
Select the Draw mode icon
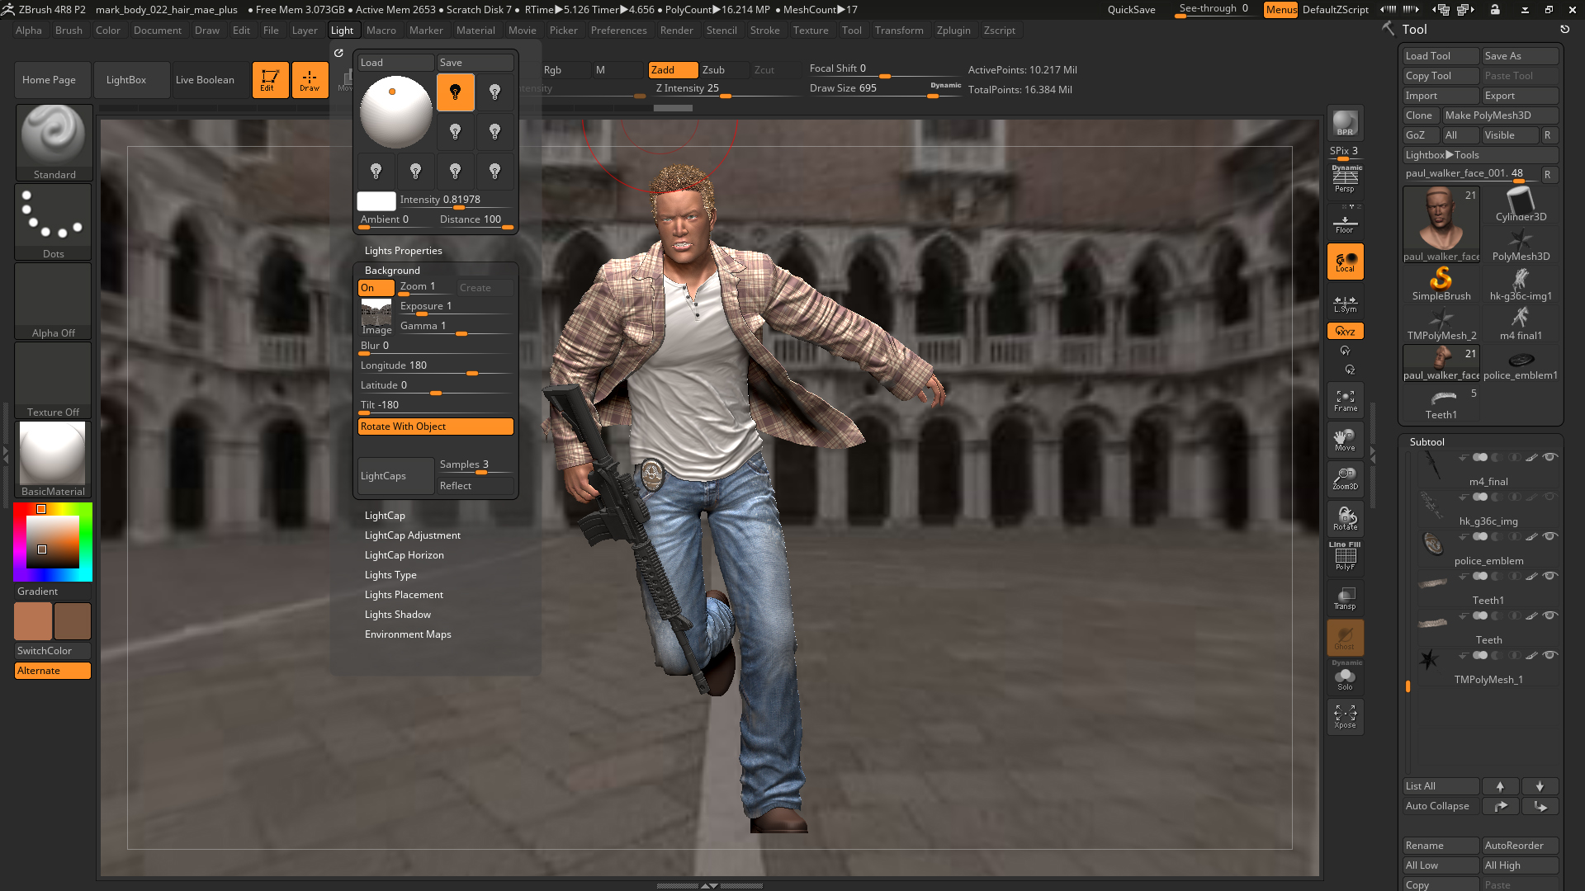click(310, 80)
